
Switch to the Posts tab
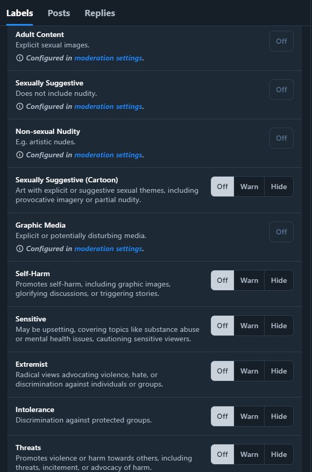tap(58, 13)
